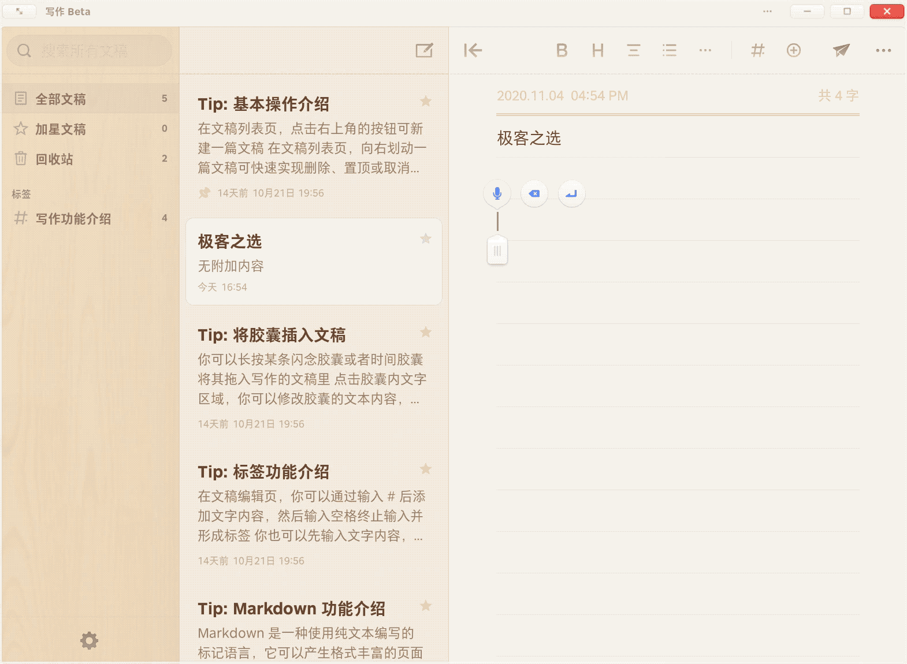
Task: Click the backspace delete bubble button
Action: point(534,193)
